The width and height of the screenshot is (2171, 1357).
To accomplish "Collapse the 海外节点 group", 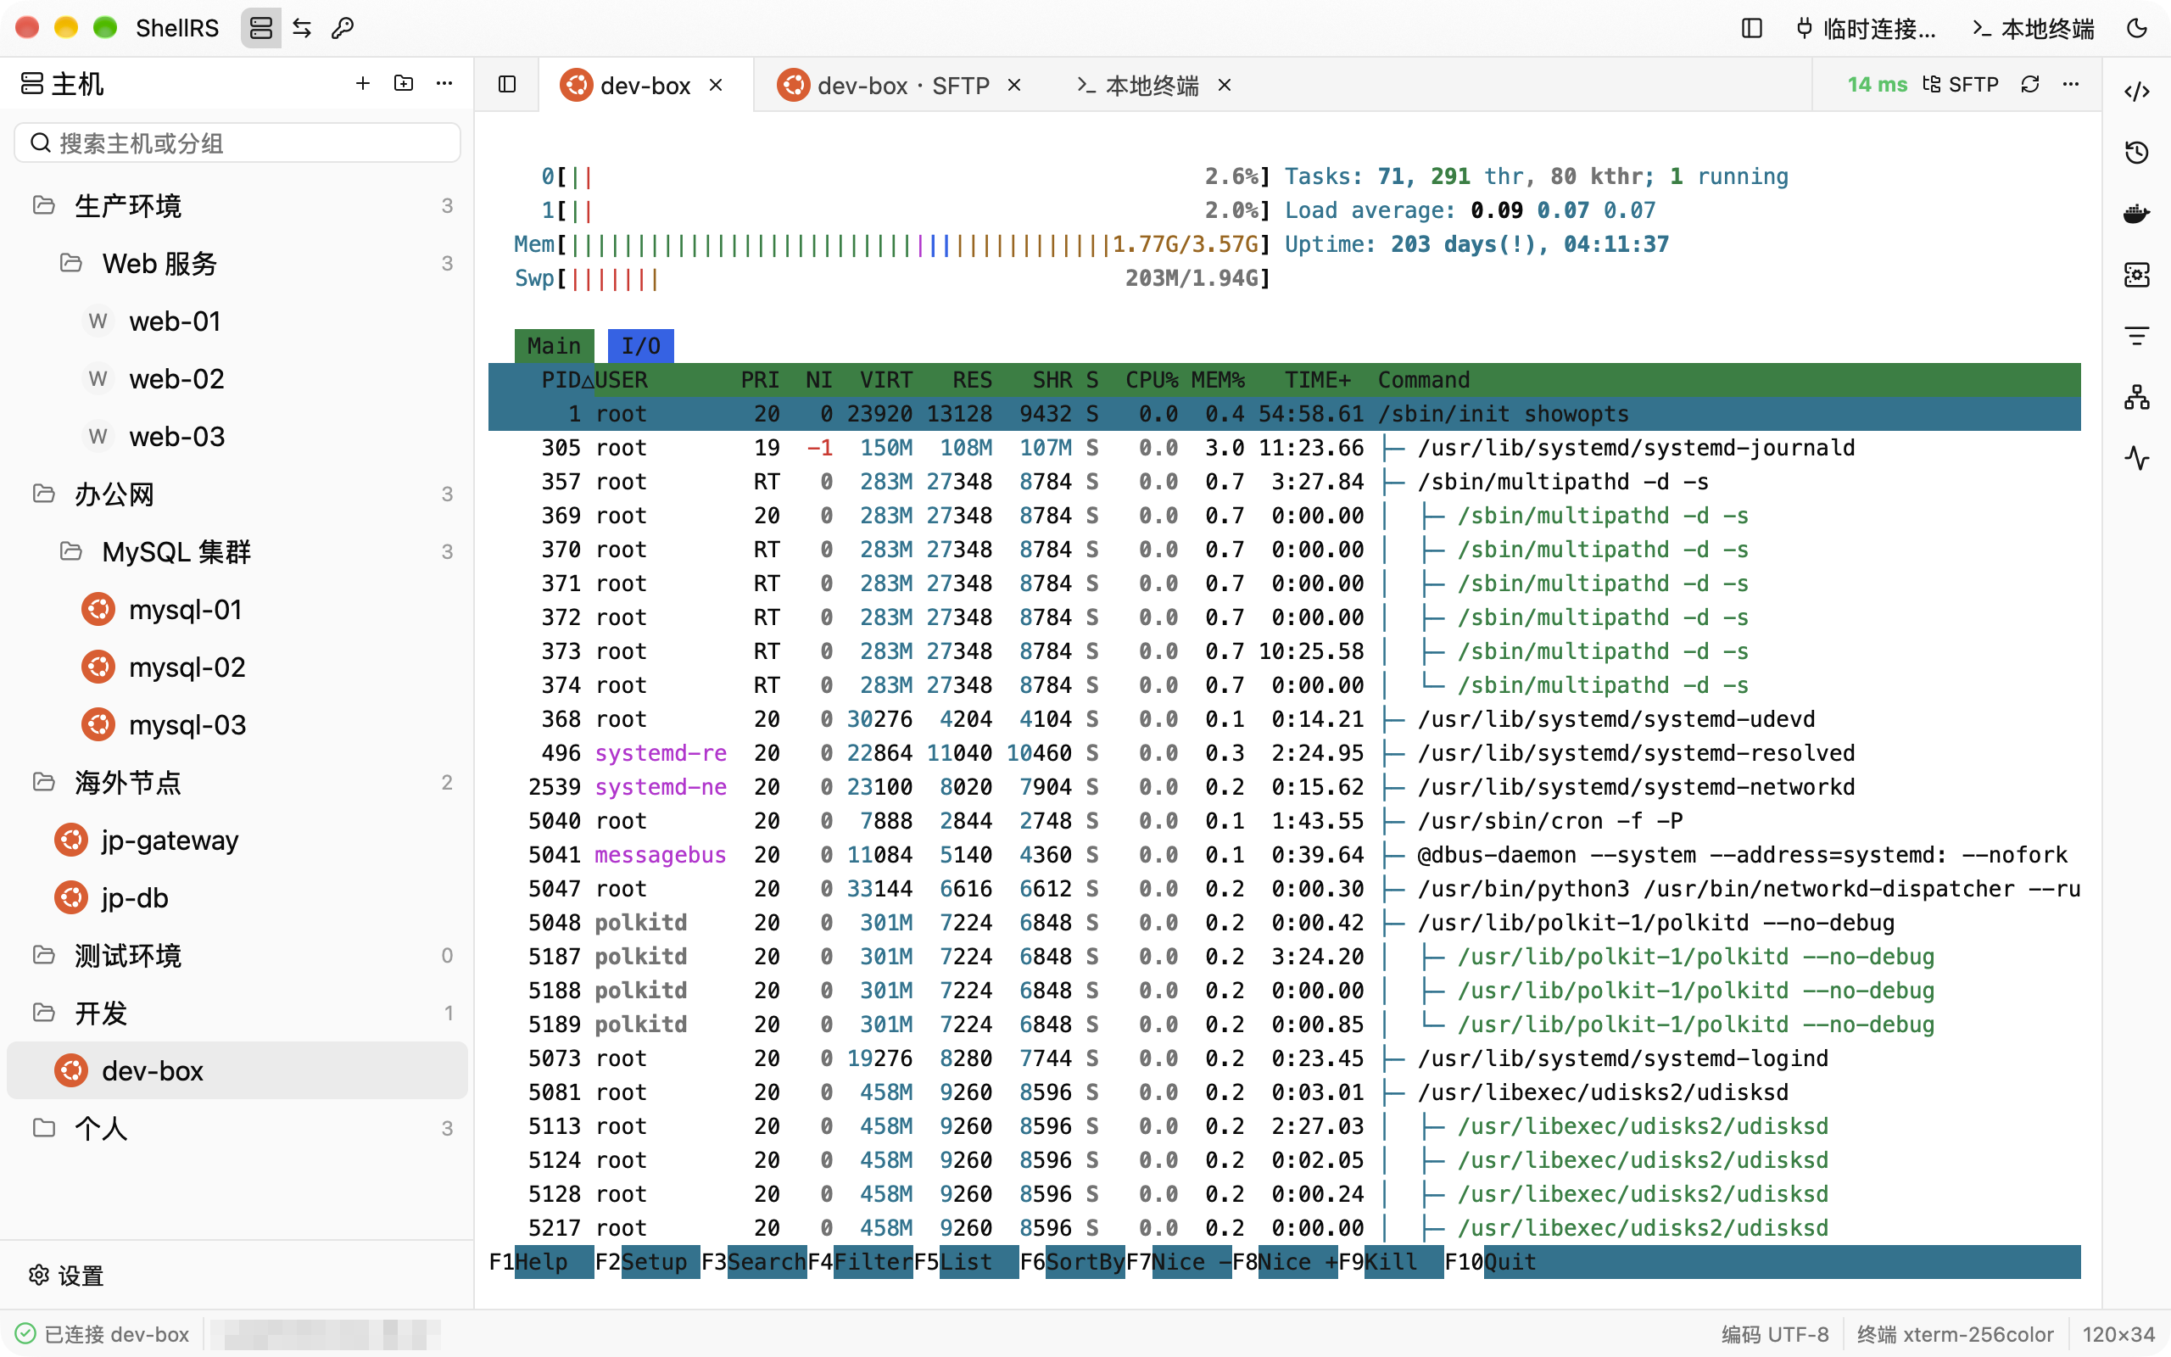I will tap(237, 782).
